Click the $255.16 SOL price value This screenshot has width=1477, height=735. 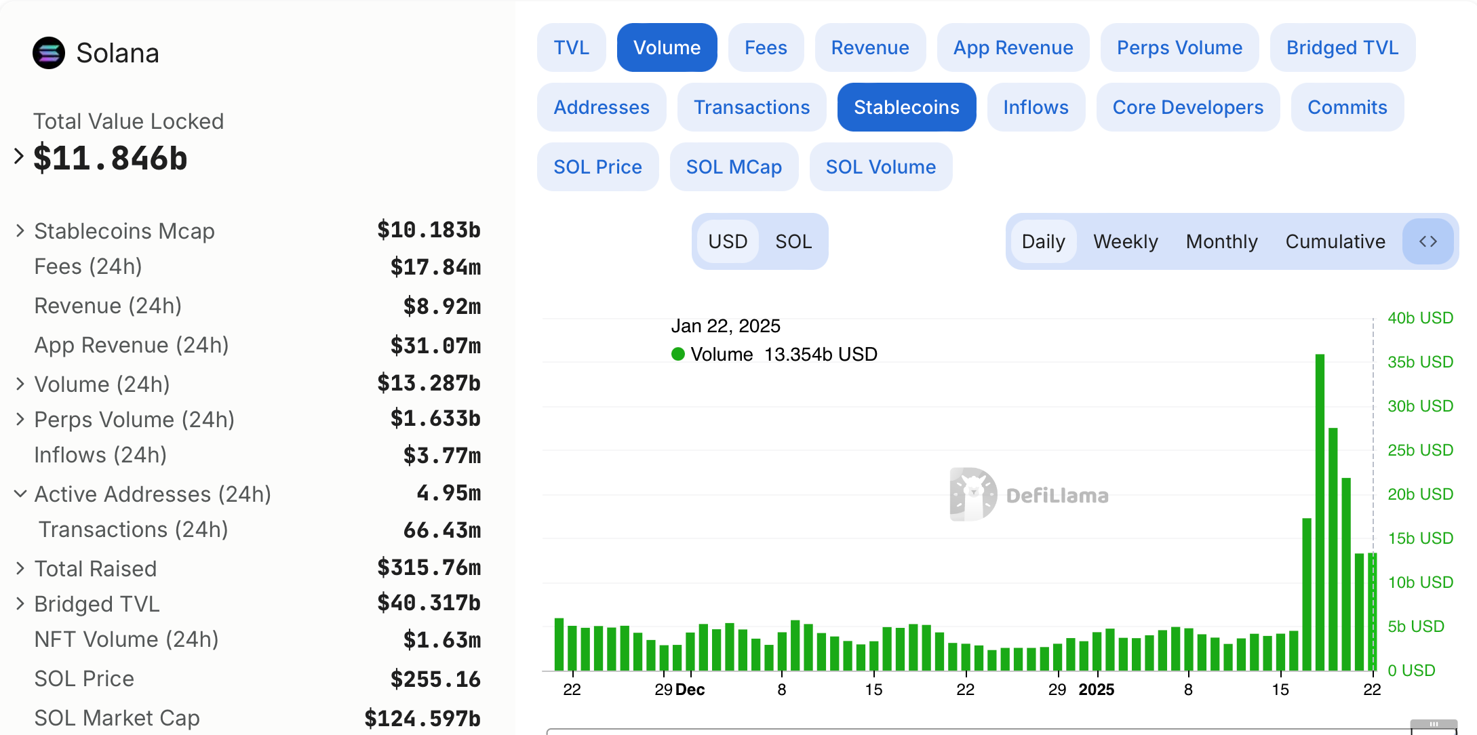(x=436, y=679)
